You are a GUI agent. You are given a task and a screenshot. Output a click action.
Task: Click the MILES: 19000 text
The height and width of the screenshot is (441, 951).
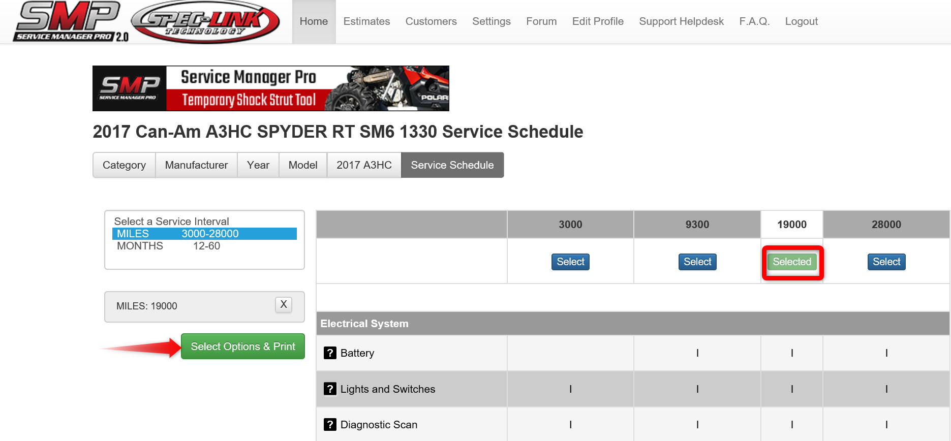[x=147, y=306]
